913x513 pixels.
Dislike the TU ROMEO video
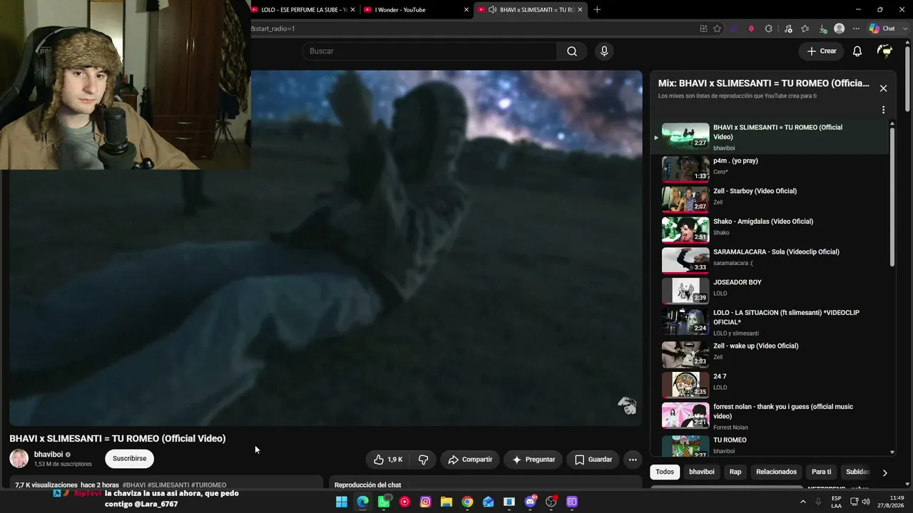coord(423,460)
